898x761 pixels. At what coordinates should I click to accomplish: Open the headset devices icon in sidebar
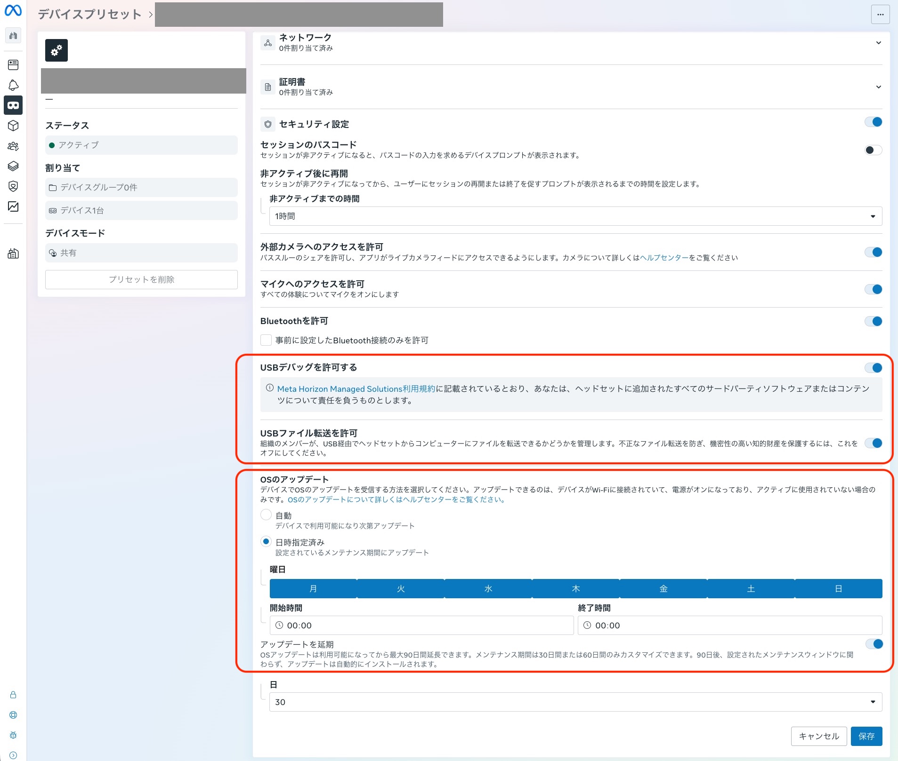[x=13, y=105]
